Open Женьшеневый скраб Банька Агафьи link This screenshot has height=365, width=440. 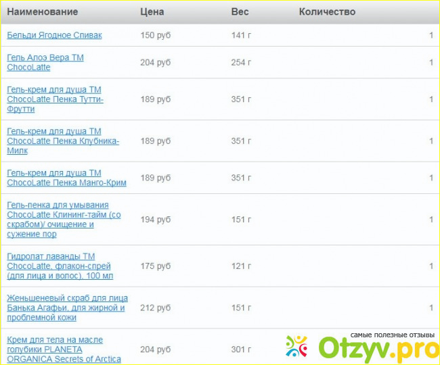tap(66, 308)
